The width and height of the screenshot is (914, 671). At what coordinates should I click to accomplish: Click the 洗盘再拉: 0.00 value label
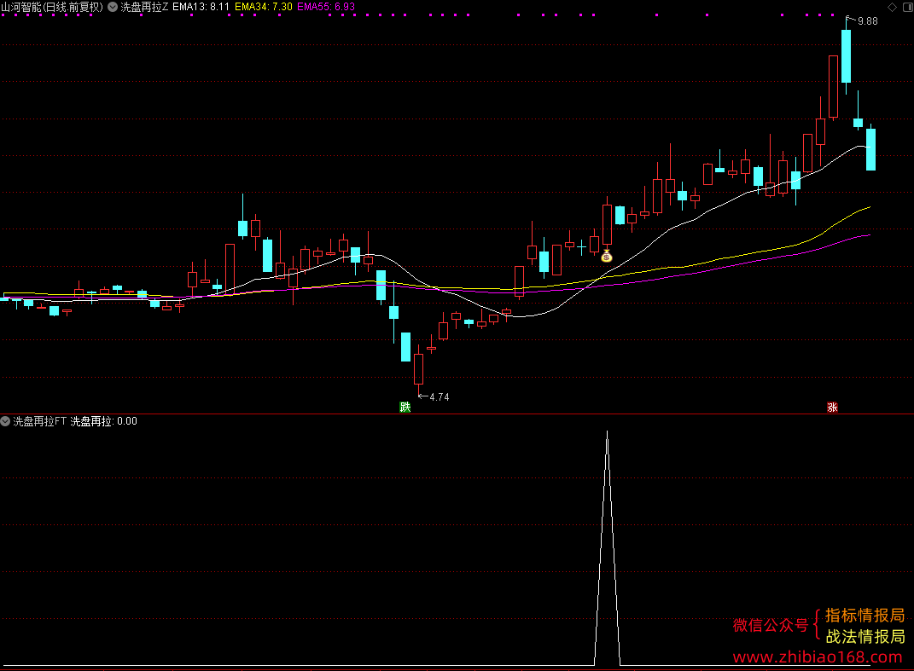coord(104,421)
